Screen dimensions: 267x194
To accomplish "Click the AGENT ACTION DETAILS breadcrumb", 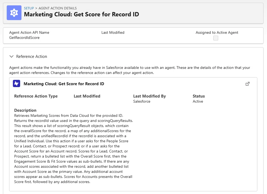I will [57, 8].
